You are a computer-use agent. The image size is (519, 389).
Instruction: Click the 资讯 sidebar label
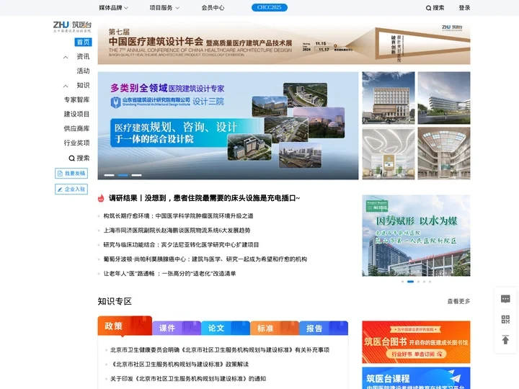coord(83,57)
